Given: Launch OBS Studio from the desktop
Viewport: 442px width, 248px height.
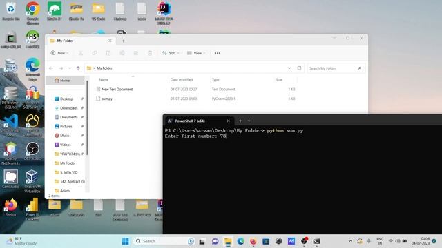Looking at the screenshot, I should click(x=32, y=152).
